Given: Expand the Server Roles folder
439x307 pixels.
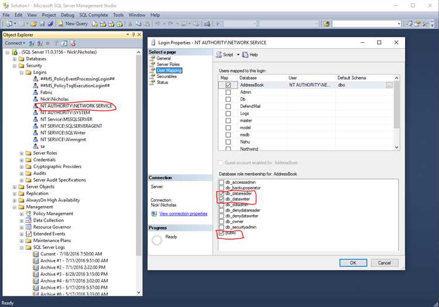Looking at the screenshot, I should (x=22, y=153).
